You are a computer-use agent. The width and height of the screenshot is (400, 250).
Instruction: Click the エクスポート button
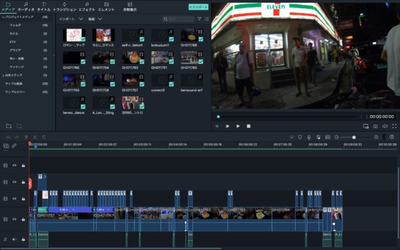(198, 7)
